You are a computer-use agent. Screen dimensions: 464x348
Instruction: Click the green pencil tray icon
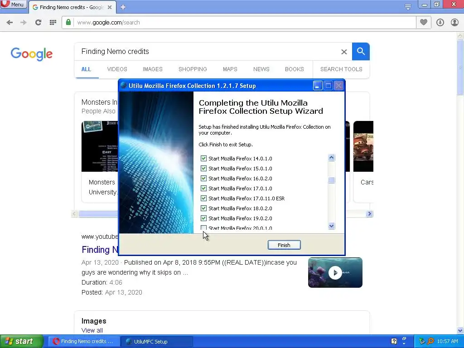point(422,341)
